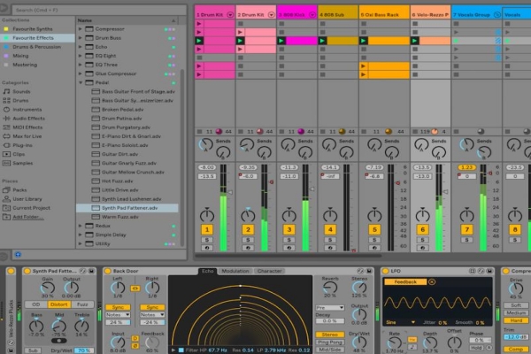This screenshot has height=354, width=531.
Task: Click the LFO device save icon
Action: point(489,271)
